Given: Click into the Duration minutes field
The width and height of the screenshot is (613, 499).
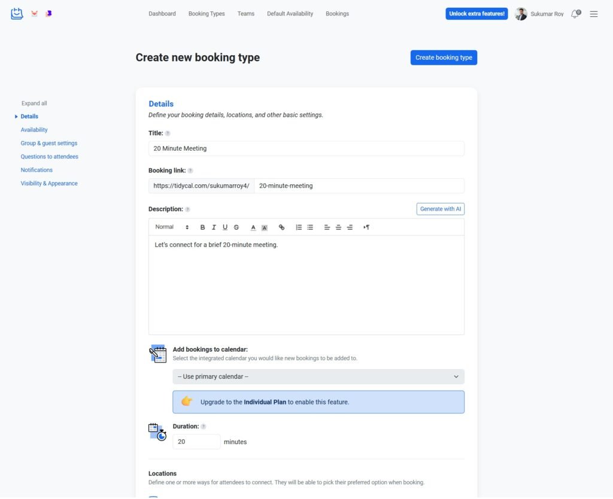Looking at the screenshot, I should click(x=196, y=442).
